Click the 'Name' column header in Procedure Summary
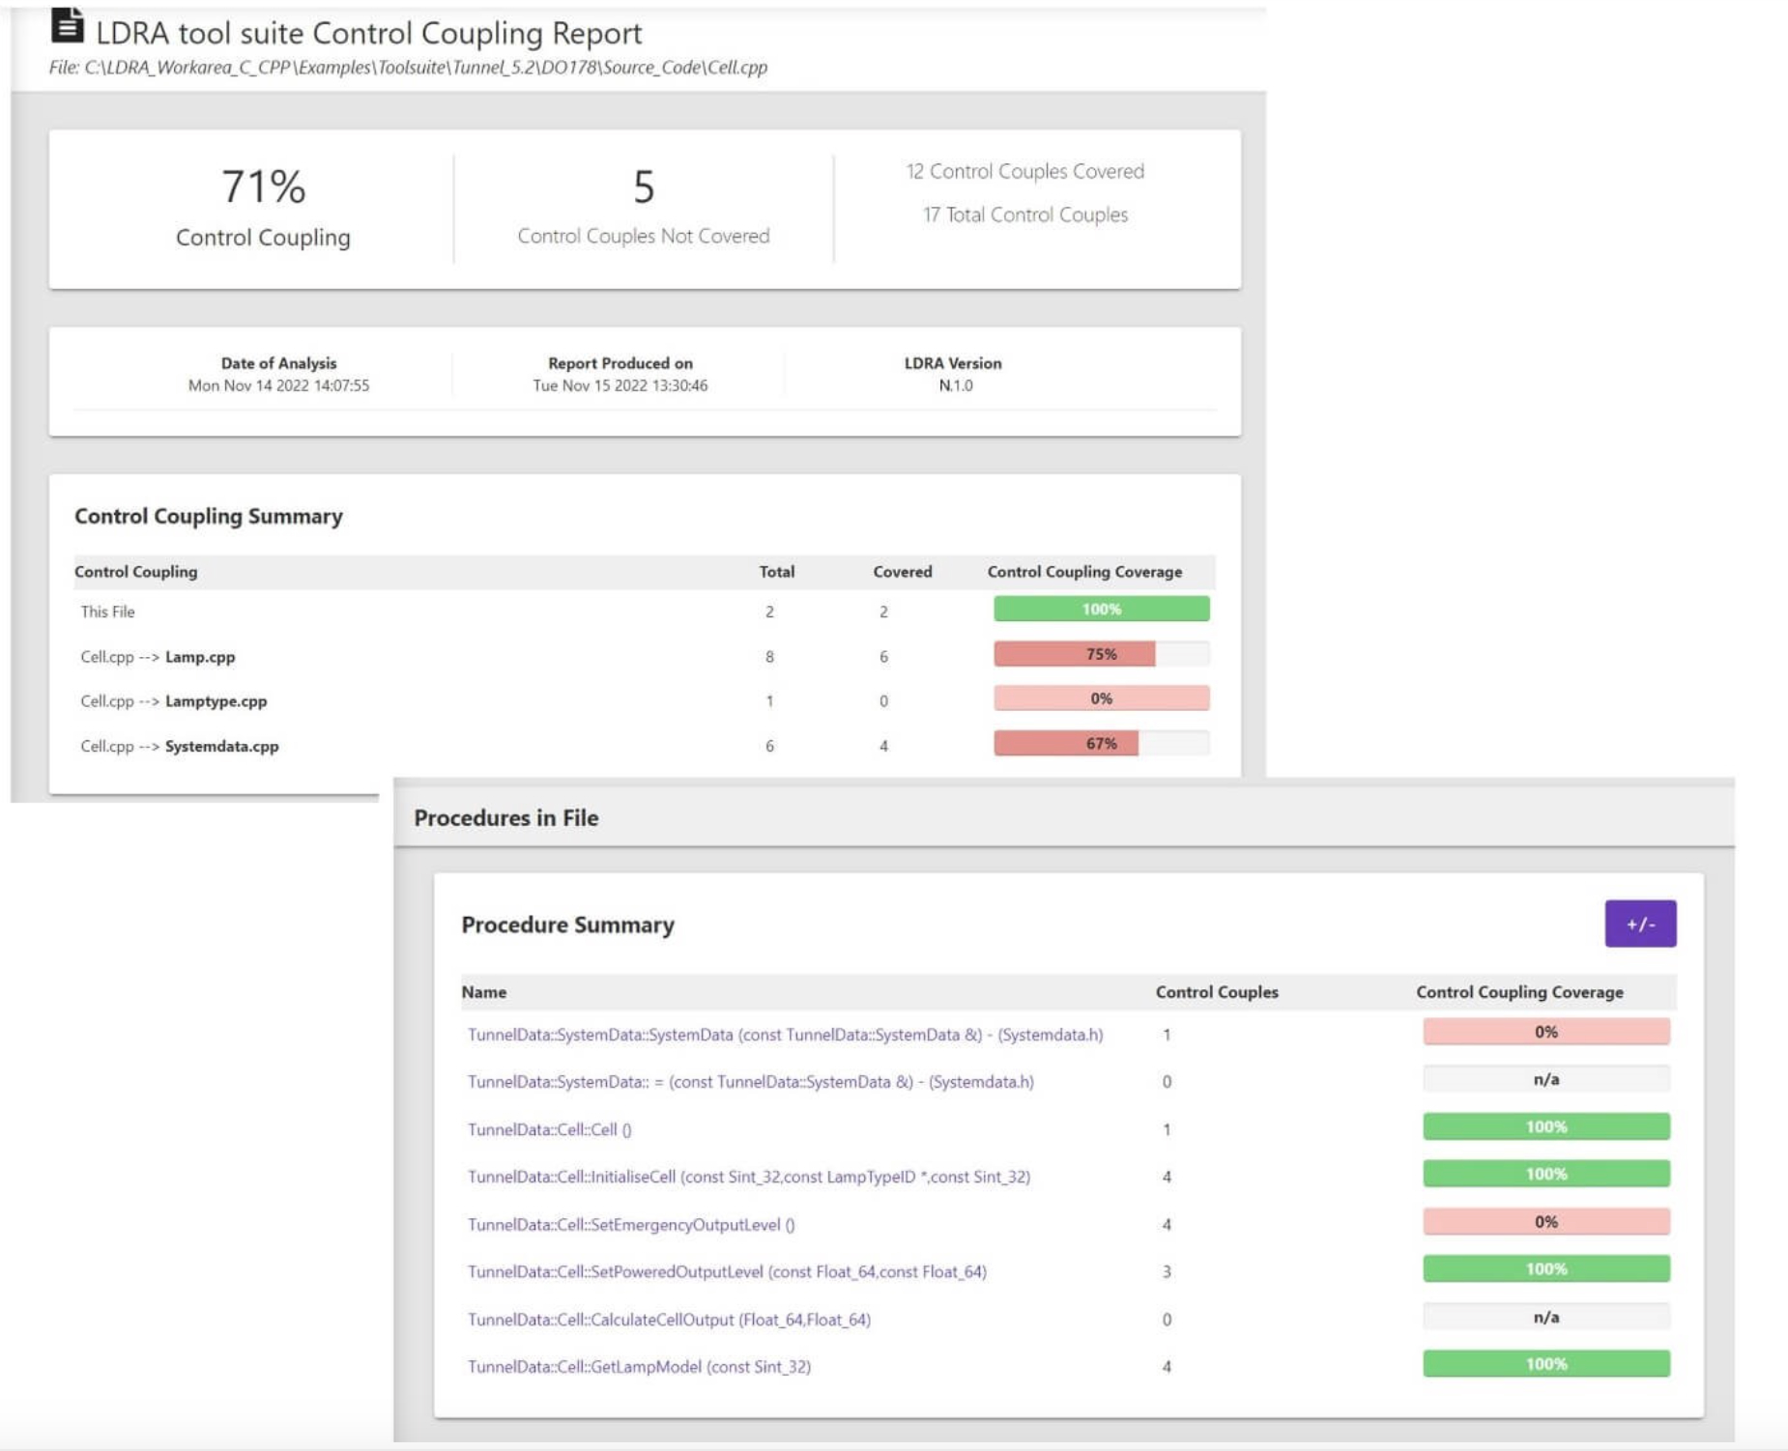The height and width of the screenshot is (1451, 1788). (483, 992)
